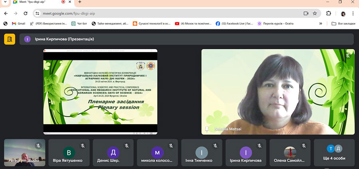
Task: Go back using the browser back arrow
Action: point(6,13)
